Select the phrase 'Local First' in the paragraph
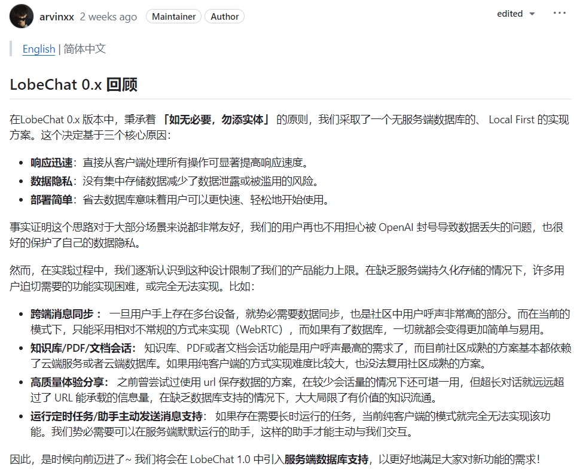The height and width of the screenshot is (472, 580). click(512, 120)
